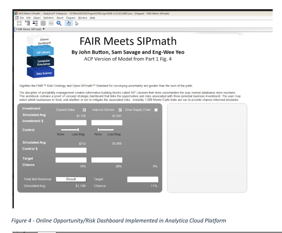The width and height of the screenshot is (282, 233).
Task: Click the Grow Supply Chain label
Action: (x=138, y=110)
